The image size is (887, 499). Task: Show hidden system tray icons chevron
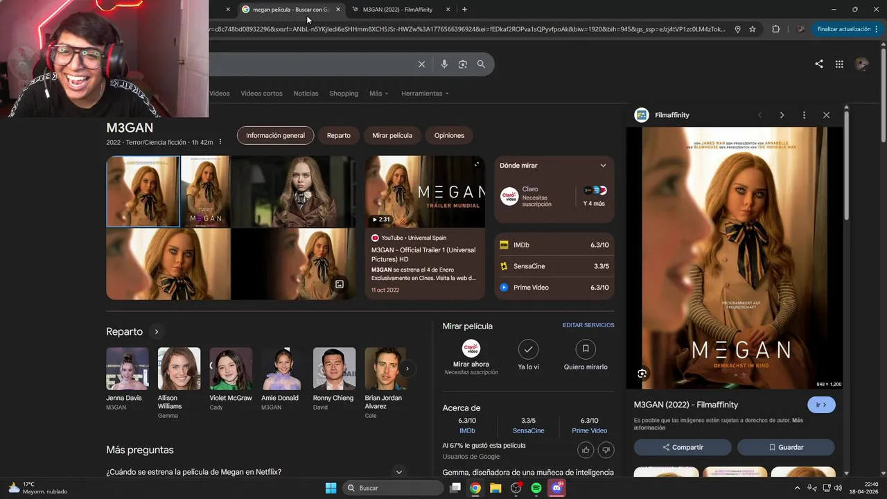click(x=797, y=488)
